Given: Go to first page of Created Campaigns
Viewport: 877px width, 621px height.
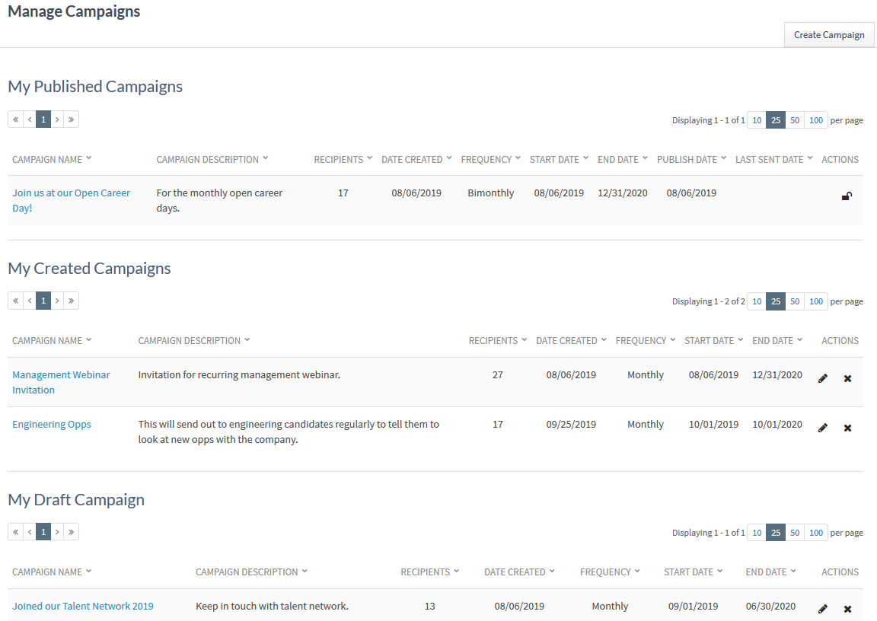Looking at the screenshot, I should pos(16,301).
